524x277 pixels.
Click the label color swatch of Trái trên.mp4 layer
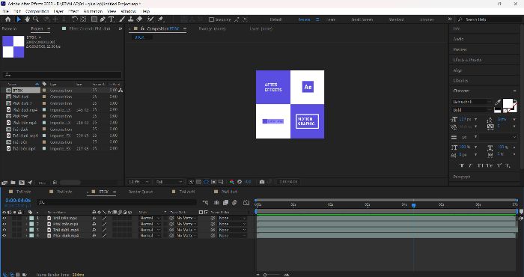[x=31, y=218]
